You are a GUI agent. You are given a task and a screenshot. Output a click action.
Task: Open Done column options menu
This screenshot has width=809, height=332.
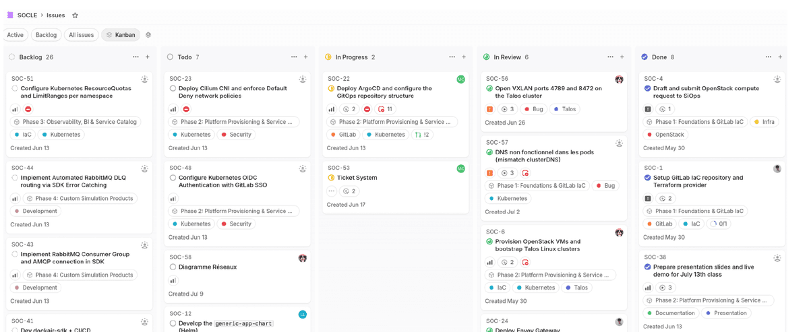coord(768,57)
